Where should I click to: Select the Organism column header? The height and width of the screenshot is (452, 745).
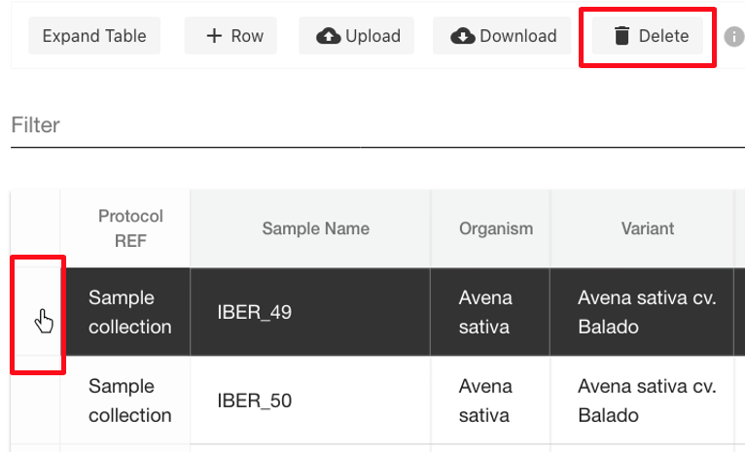[x=490, y=228]
